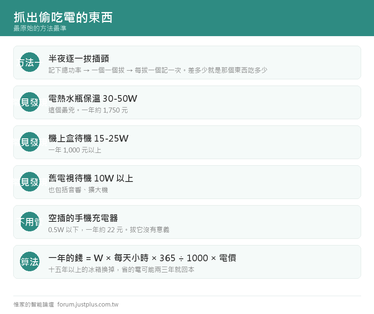Click the 方法一 round badge

(x=30, y=62)
